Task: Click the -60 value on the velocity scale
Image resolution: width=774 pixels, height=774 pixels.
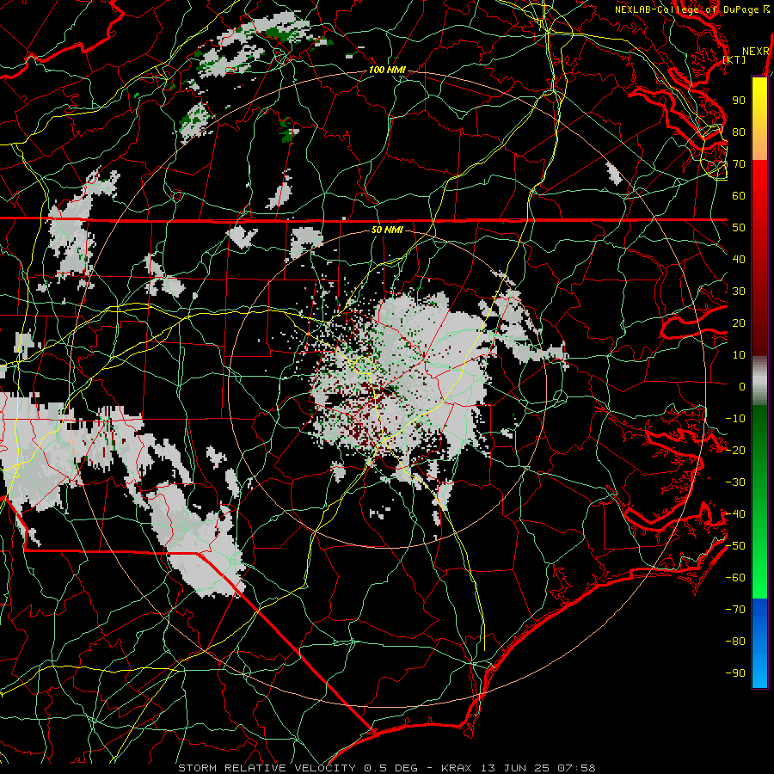Action: point(735,578)
